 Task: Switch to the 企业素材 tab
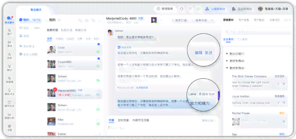(228, 39)
